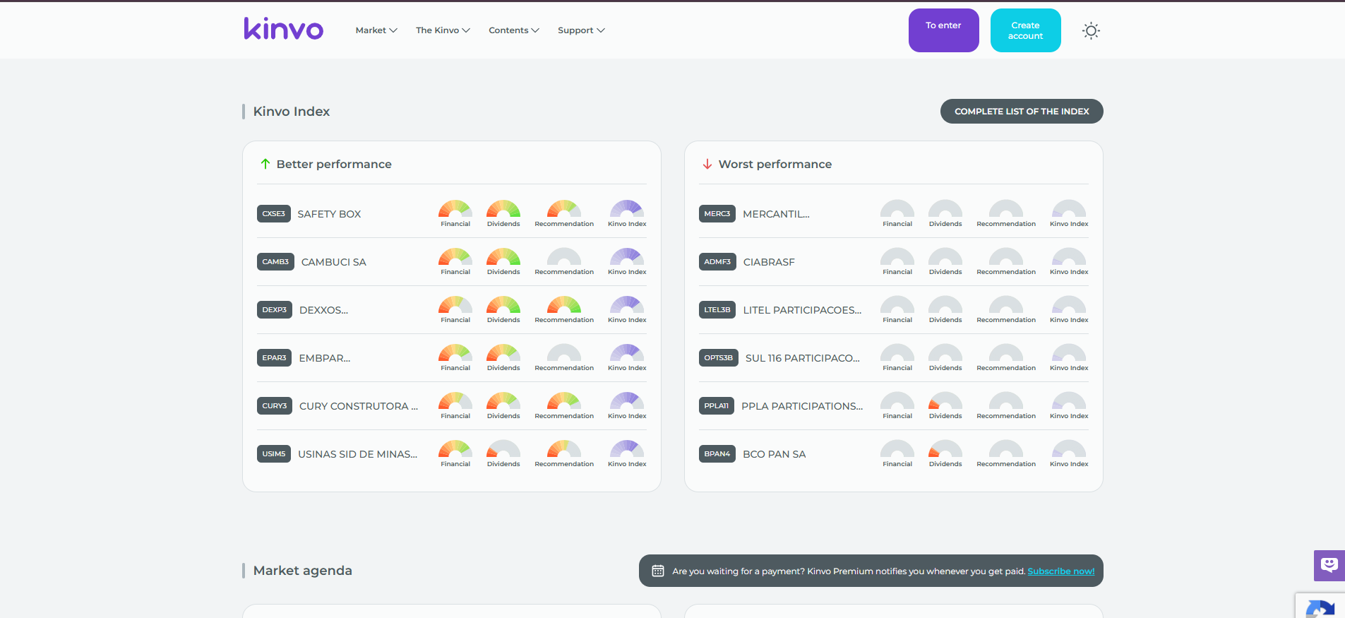Screen dimensions: 1345x618
Task: Toggle the light/dark theme sun icon
Action: [1091, 30]
